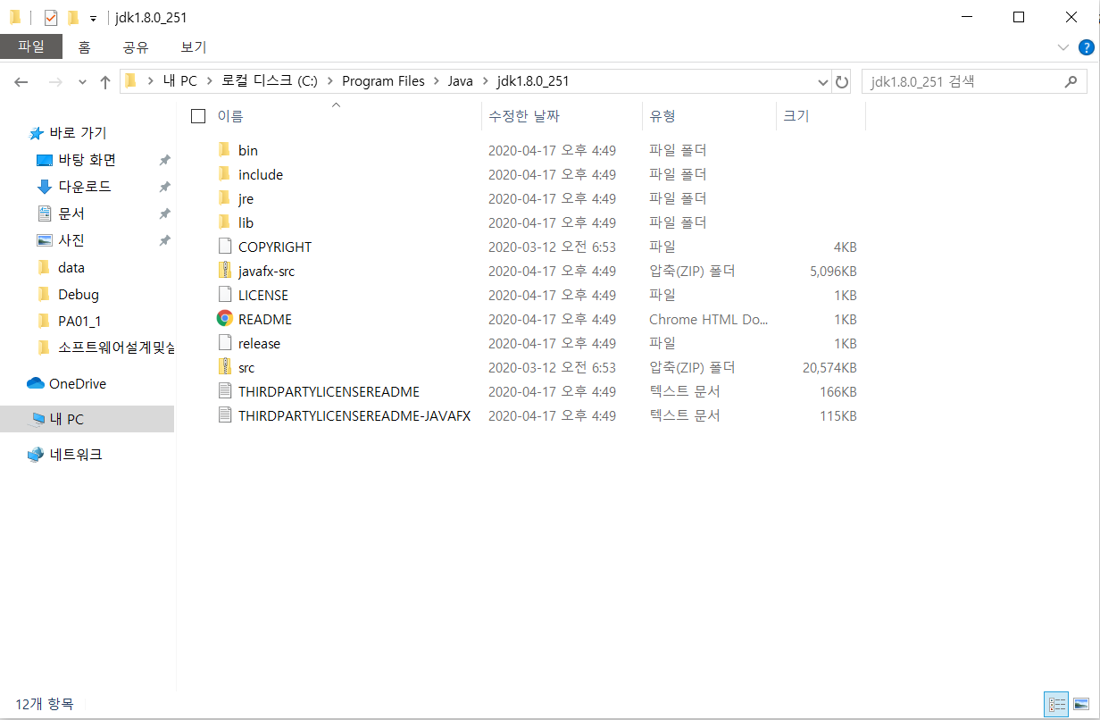Viewport: 1100px width, 720px height.
Task: Toggle the select-all checkbox by 이름
Action: pos(198,115)
